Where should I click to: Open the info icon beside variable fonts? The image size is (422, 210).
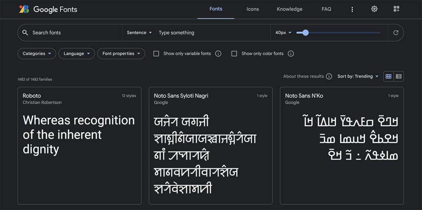(218, 54)
